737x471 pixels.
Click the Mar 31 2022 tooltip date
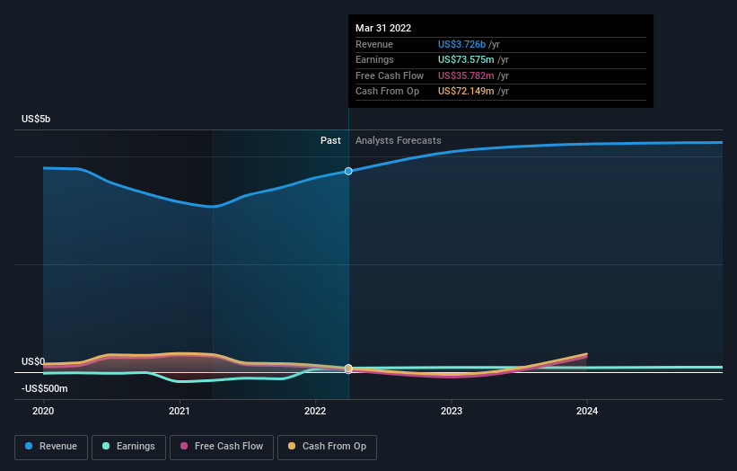pos(383,28)
